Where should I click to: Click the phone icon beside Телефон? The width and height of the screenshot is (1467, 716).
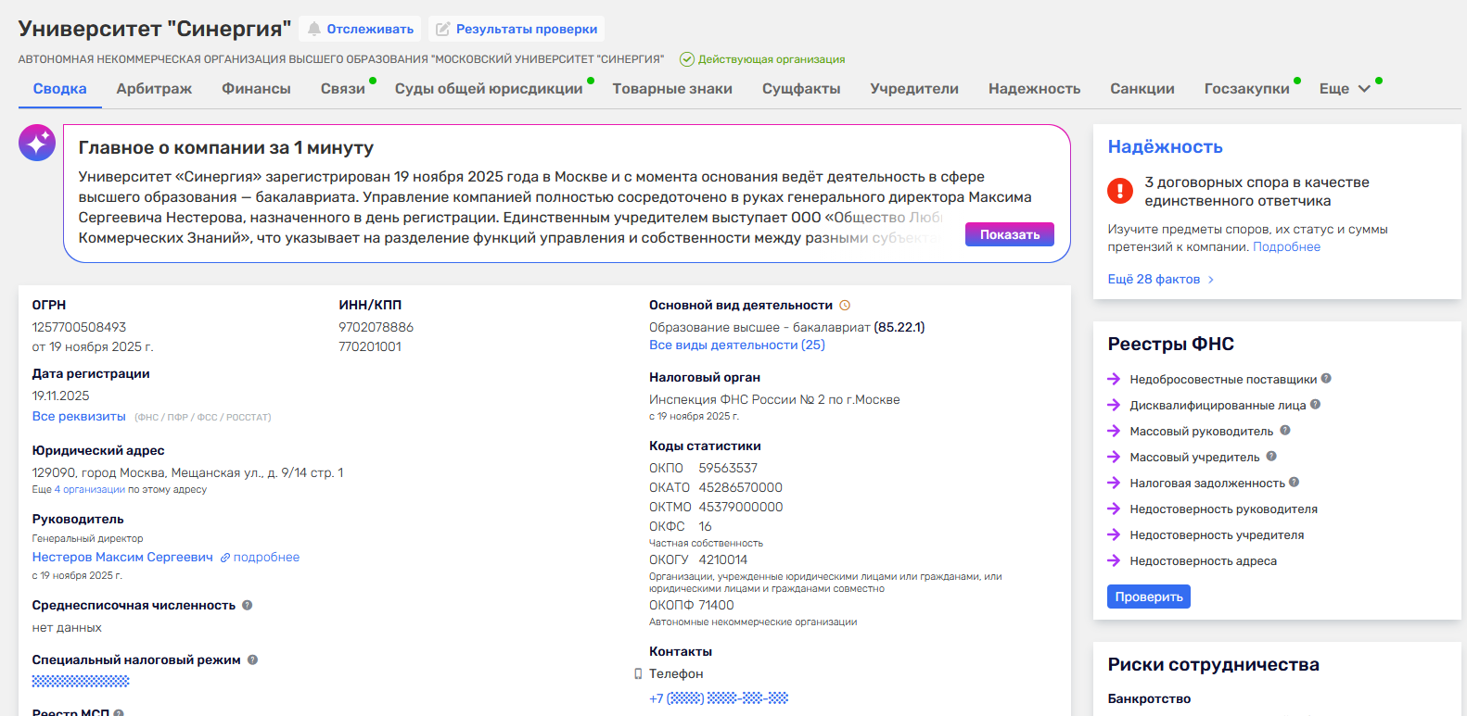(x=638, y=673)
